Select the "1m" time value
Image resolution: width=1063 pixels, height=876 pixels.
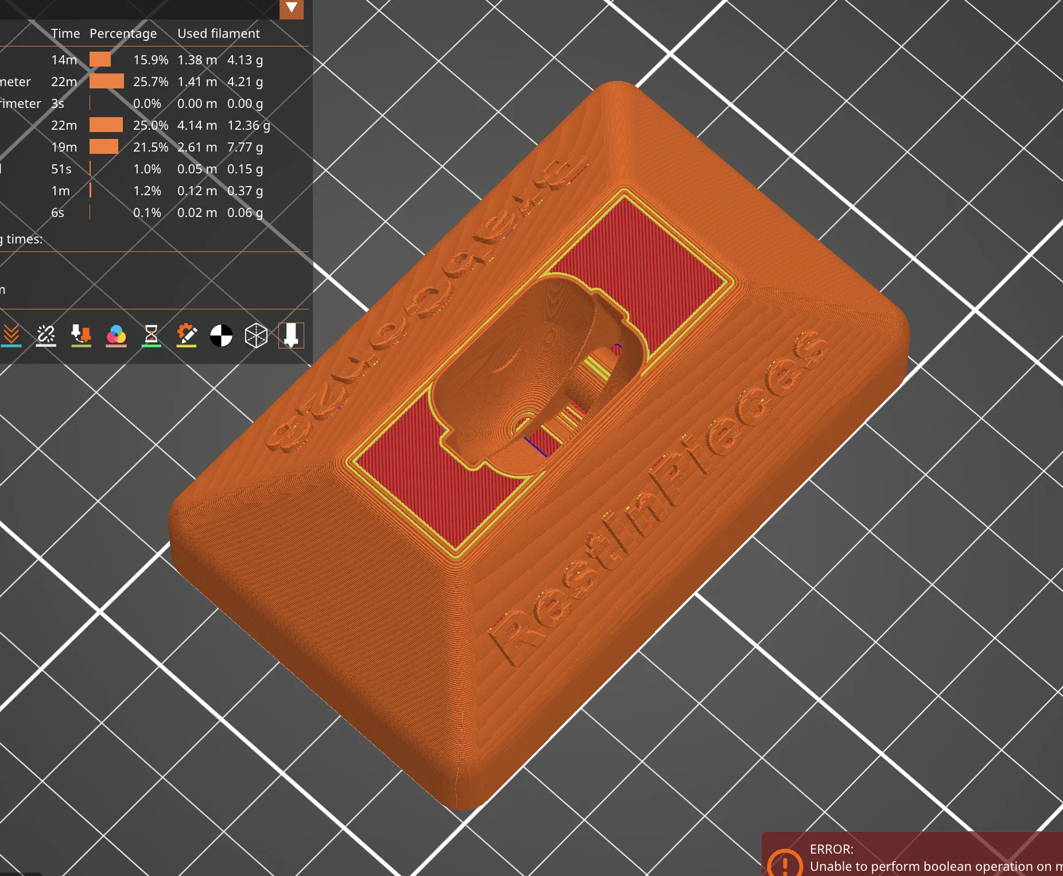click(60, 191)
